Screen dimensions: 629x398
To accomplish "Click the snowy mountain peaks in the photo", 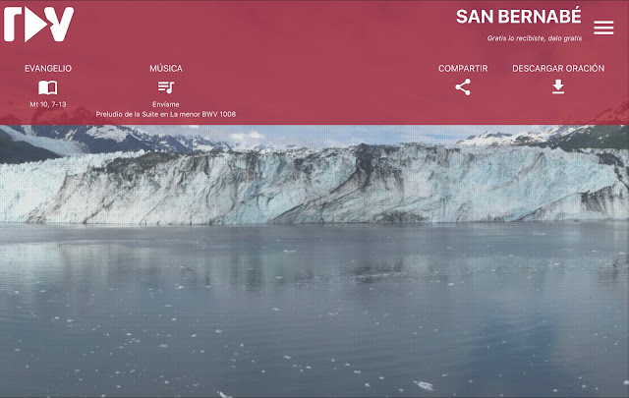I will coord(120,138).
